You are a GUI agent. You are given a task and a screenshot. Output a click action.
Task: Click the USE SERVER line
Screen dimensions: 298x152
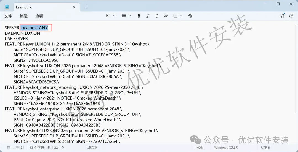coord(16,38)
